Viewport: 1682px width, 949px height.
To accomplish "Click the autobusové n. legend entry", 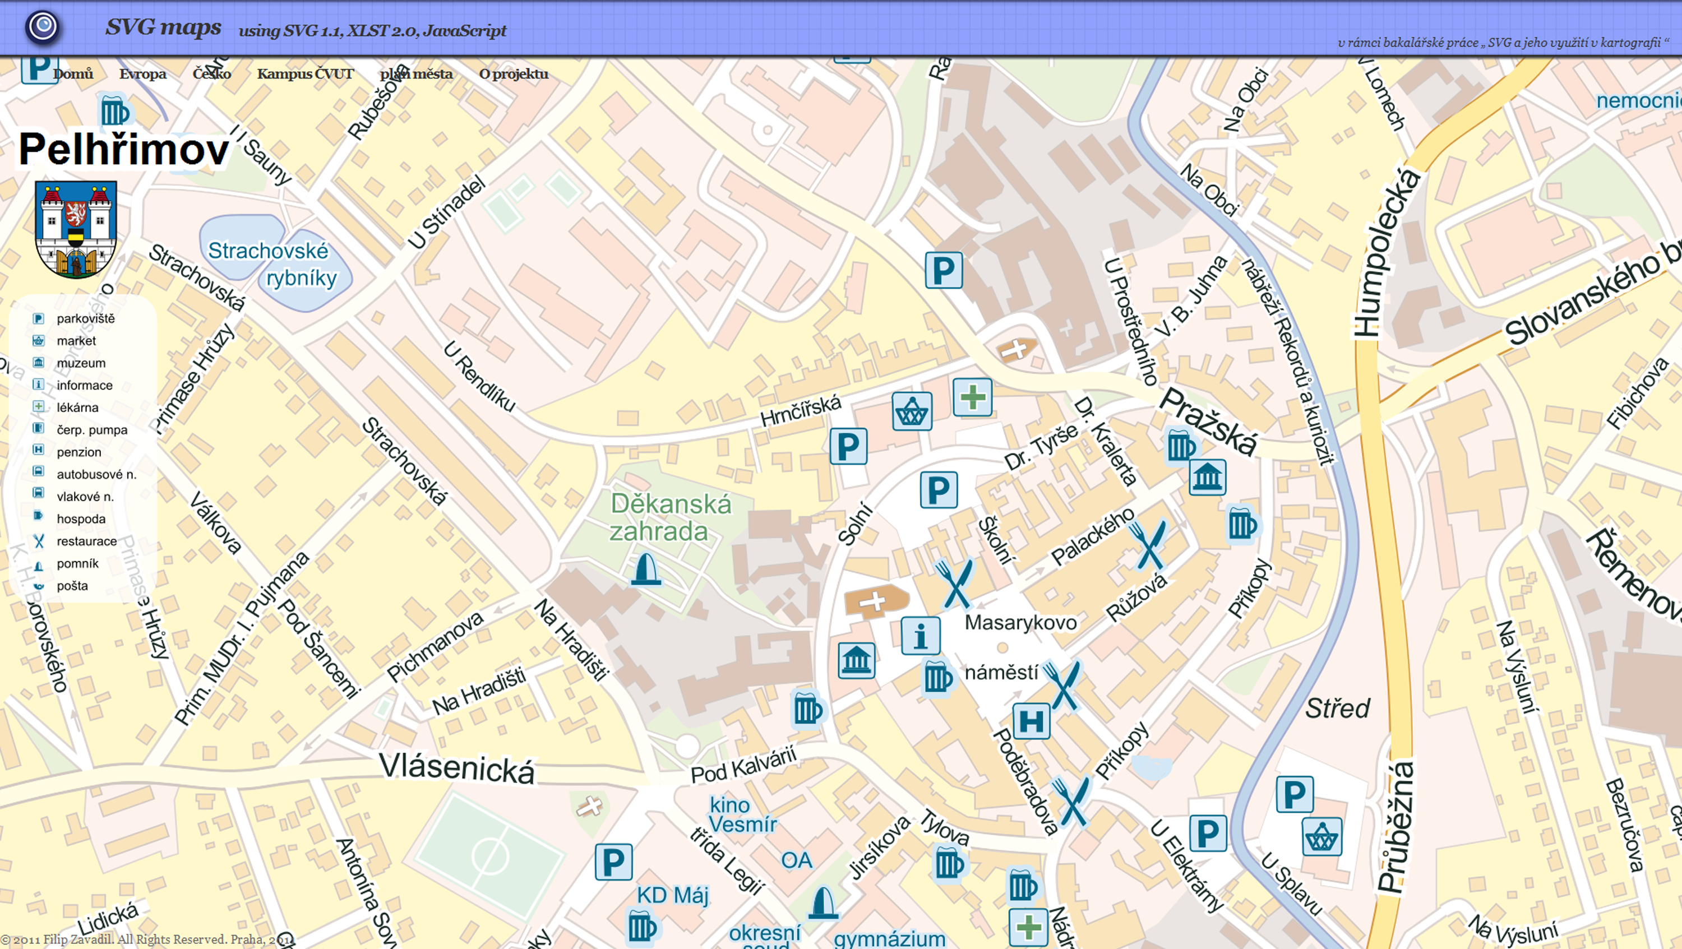I will point(85,474).
